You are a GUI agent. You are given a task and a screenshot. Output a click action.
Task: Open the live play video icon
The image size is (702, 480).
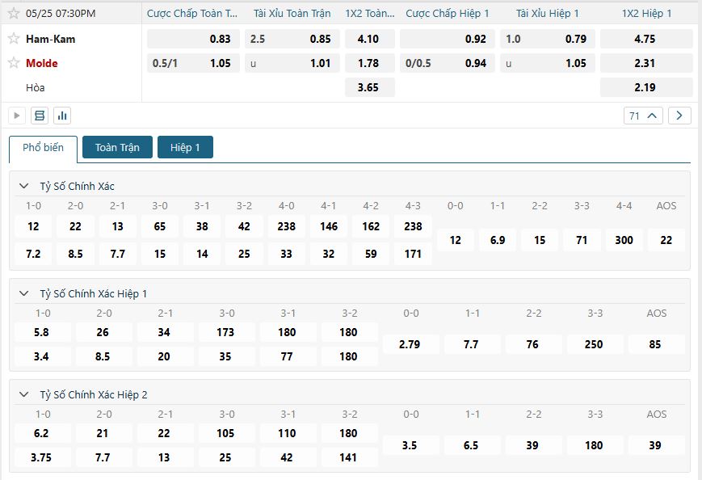[17, 116]
